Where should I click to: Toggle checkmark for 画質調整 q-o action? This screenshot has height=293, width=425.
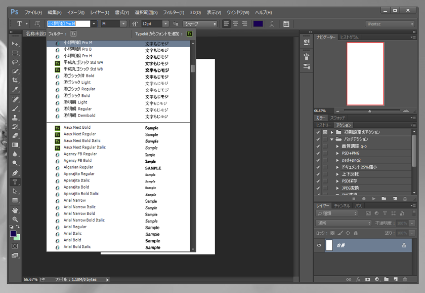coord(318,146)
